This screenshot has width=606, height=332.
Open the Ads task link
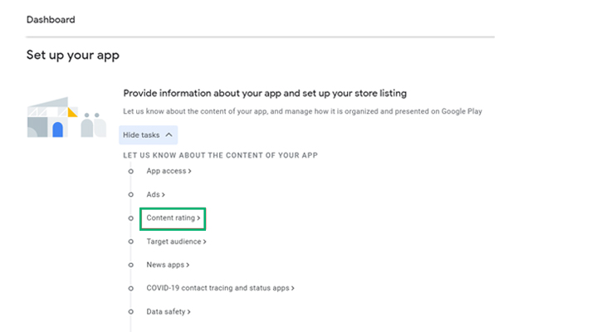coord(155,194)
